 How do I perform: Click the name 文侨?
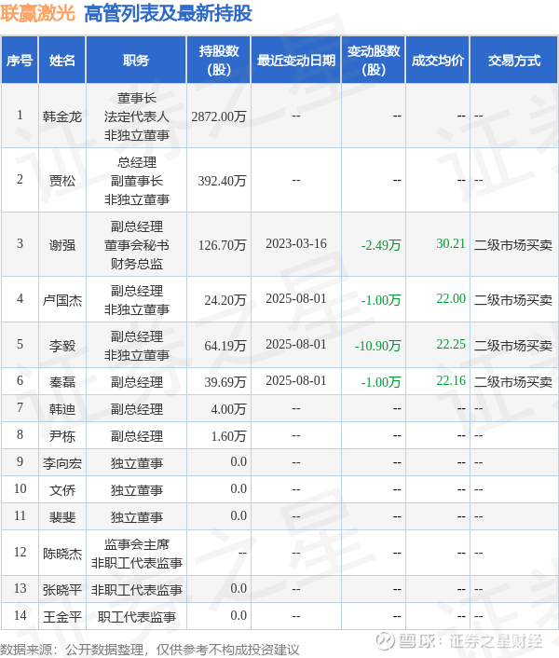click(62, 490)
